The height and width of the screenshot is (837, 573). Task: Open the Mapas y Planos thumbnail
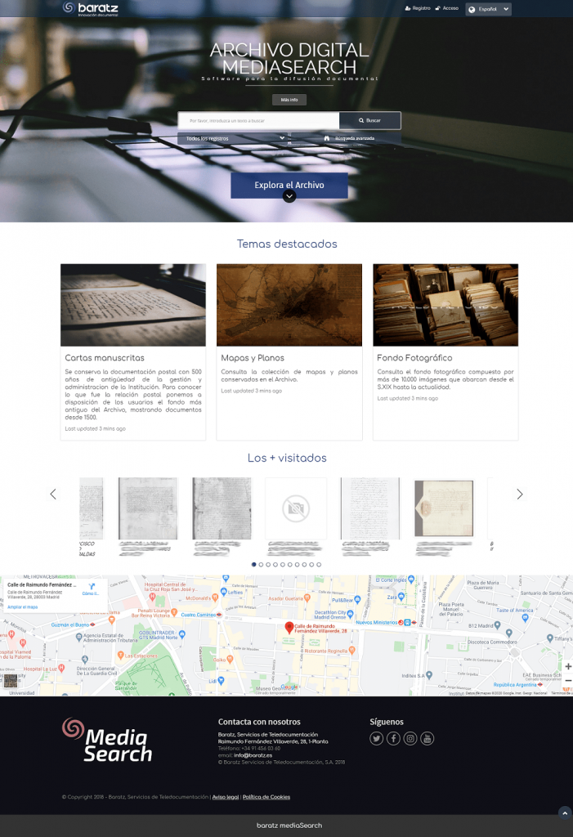coord(289,305)
